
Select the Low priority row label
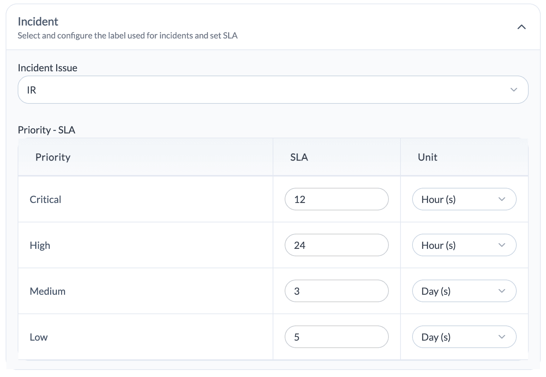(38, 337)
